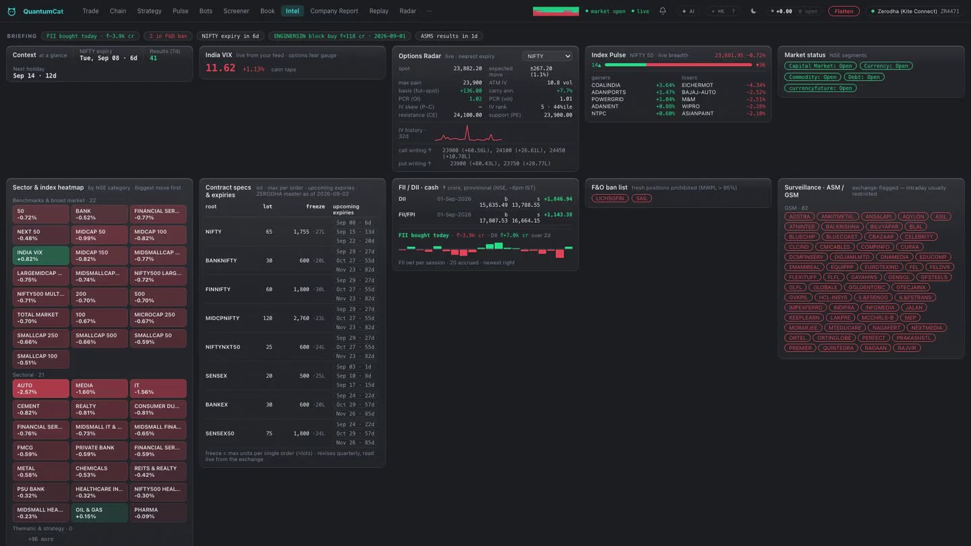Click 'Commodity: Open' status chip

point(813,77)
